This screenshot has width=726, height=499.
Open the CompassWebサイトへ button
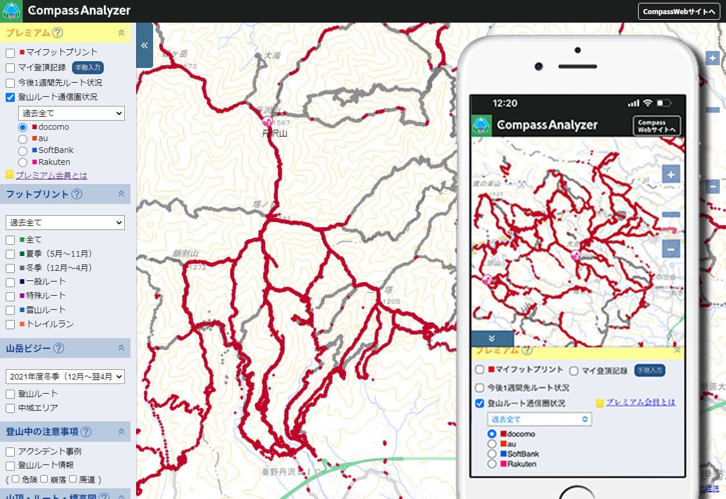(679, 11)
